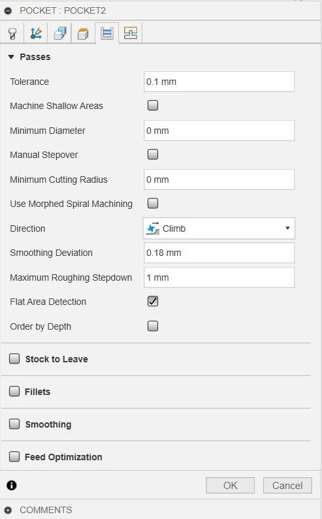Enable Machine Shallow Areas checkbox
This screenshot has width=322, height=519.
[x=153, y=106]
